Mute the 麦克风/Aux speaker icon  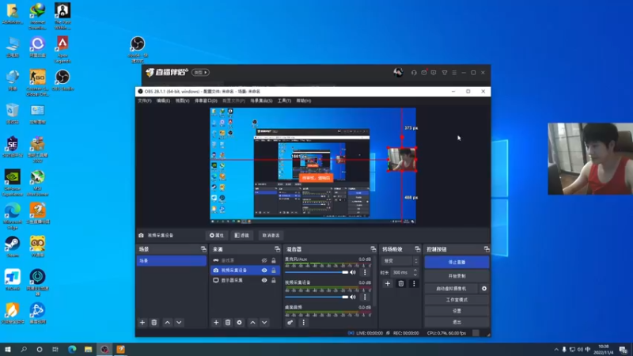pos(353,272)
